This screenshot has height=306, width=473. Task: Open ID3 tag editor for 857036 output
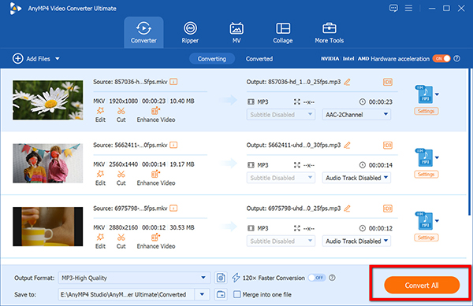388,82
